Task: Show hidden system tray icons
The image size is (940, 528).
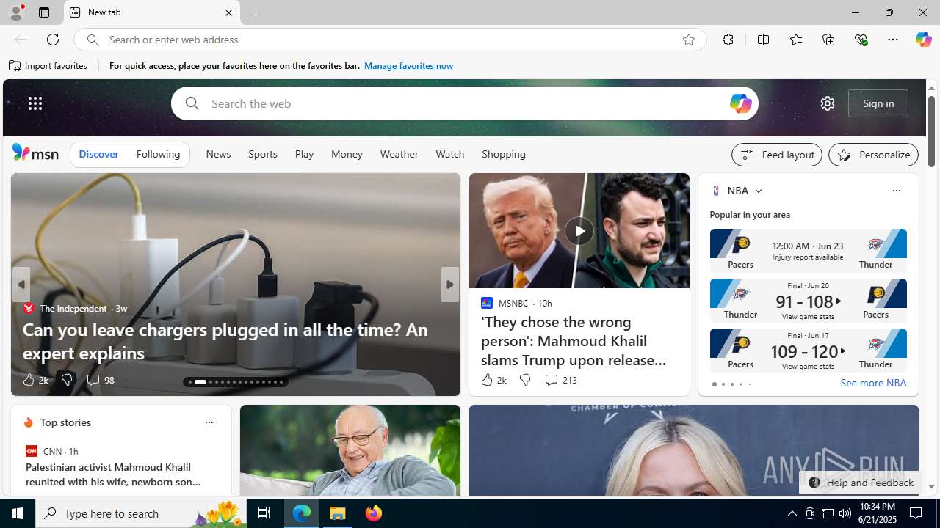Action: (x=792, y=513)
